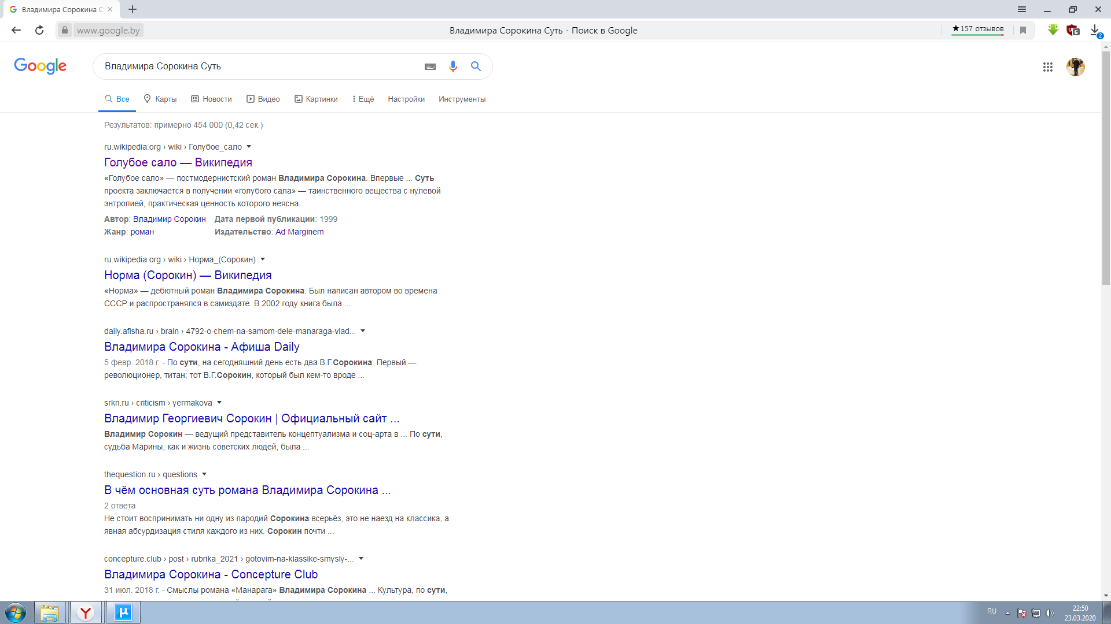Open the on-screen keyboard in search box
Screen dimensions: 1111x624
pyautogui.click(x=430, y=66)
